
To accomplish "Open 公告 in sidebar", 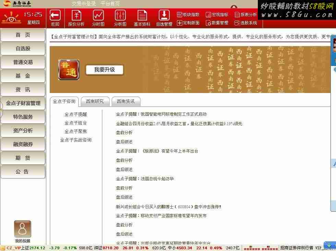I will click(x=23, y=172).
